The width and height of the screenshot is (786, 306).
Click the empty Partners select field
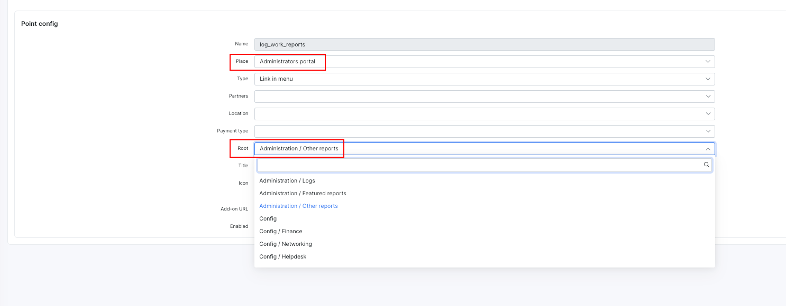tap(485, 97)
